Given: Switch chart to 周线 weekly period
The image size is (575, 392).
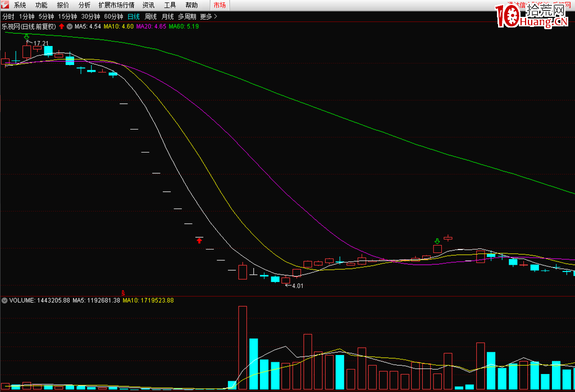Looking at the screenshot, I should pyautogui.click(x=150, y=17).
